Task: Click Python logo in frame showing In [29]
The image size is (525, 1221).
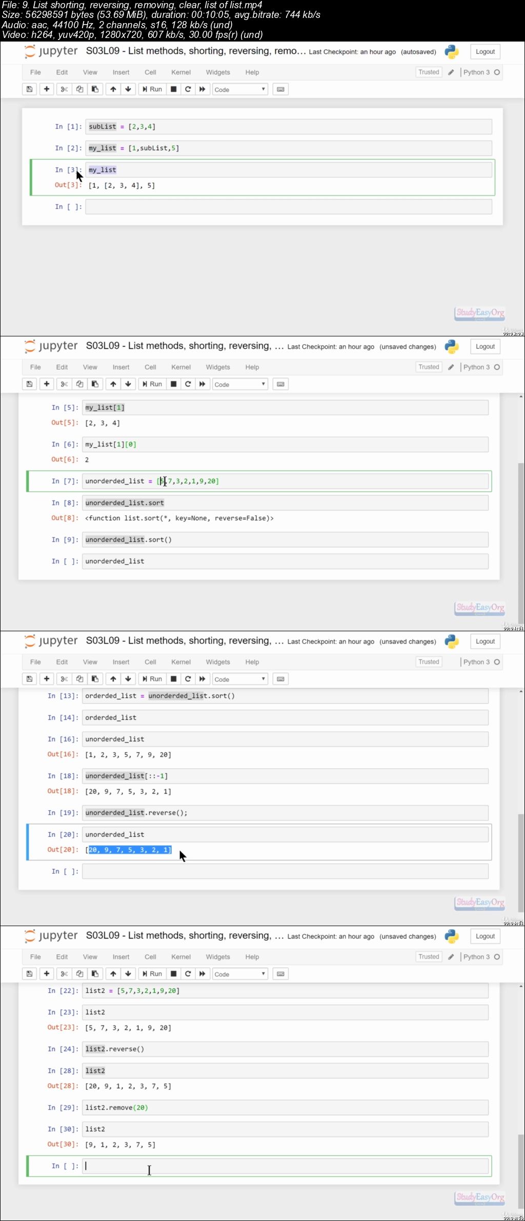Action: click(x=452, y=936)
